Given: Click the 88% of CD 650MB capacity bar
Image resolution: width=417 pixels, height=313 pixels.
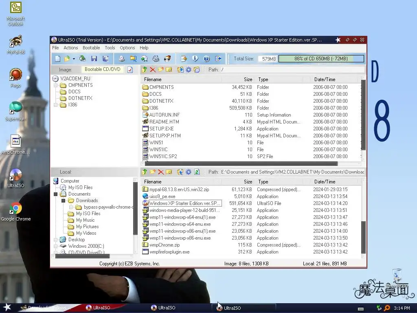Looking at the screenshot, I should [x=321, y=59].
